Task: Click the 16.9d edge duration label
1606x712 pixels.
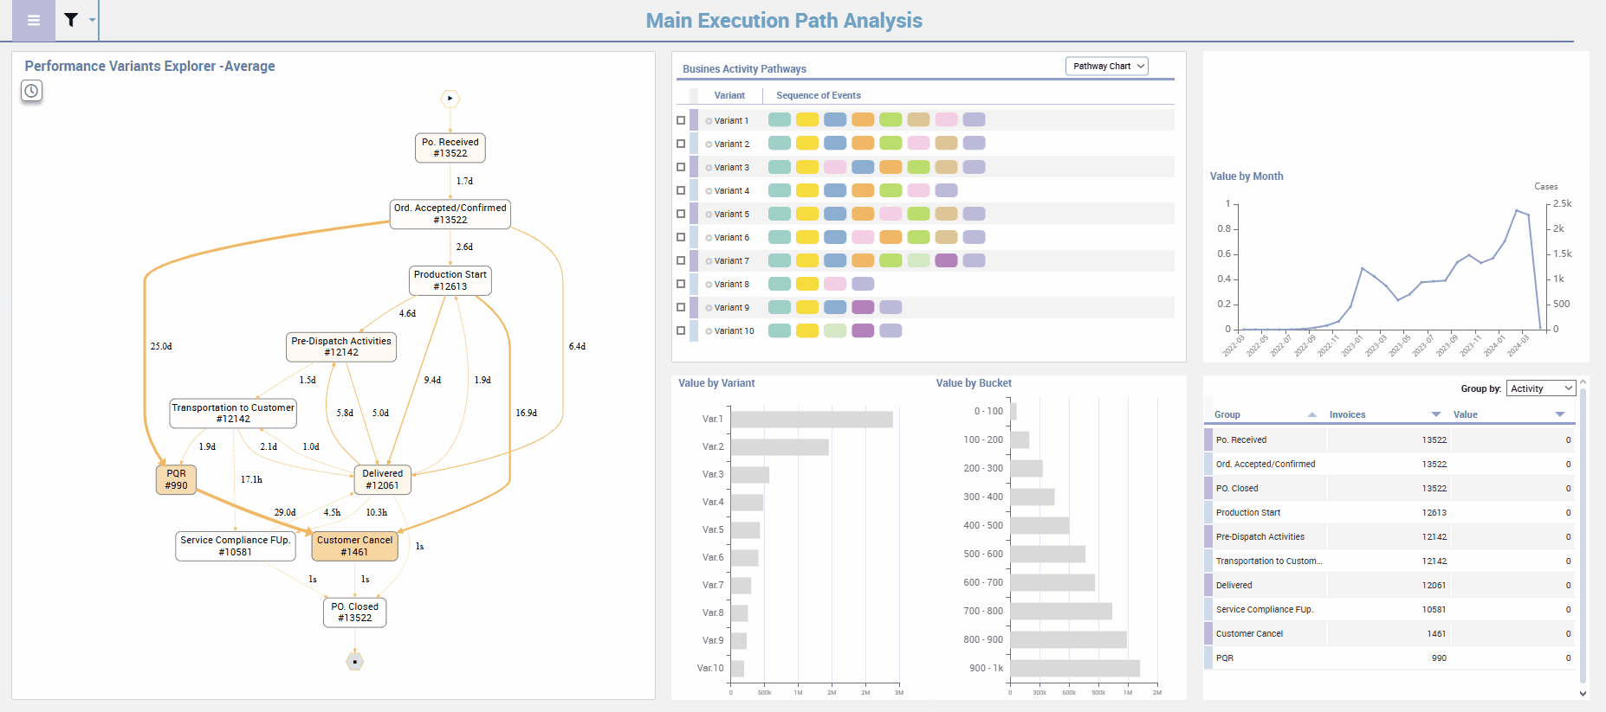Action: coord(526,413)
